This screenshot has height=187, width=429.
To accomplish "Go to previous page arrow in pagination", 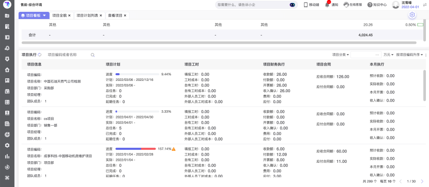I will [401, 181].
